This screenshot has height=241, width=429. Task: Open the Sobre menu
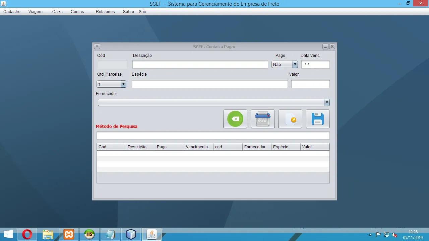pyautogui.click(x=128, y=12)
